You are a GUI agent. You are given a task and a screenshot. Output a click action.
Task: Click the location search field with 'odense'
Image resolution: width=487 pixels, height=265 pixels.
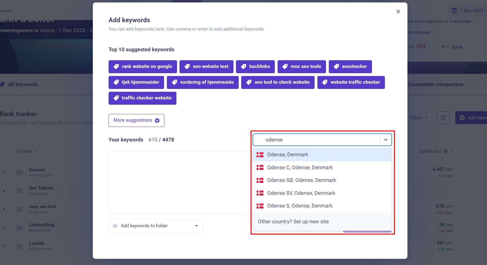click(316, 140)
